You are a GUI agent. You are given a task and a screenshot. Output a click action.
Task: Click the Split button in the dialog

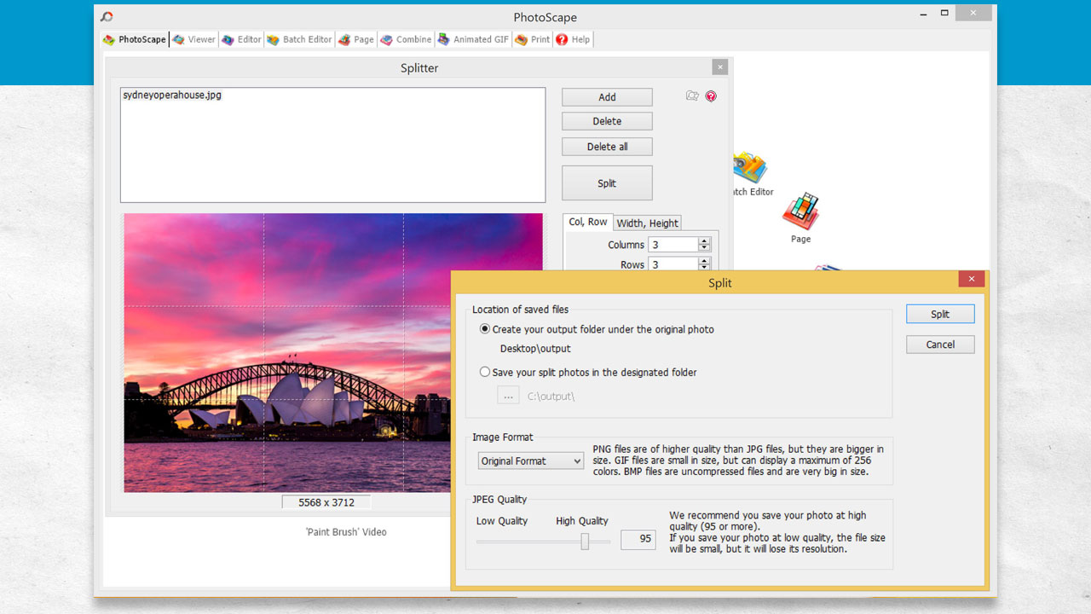click(939, 313)
